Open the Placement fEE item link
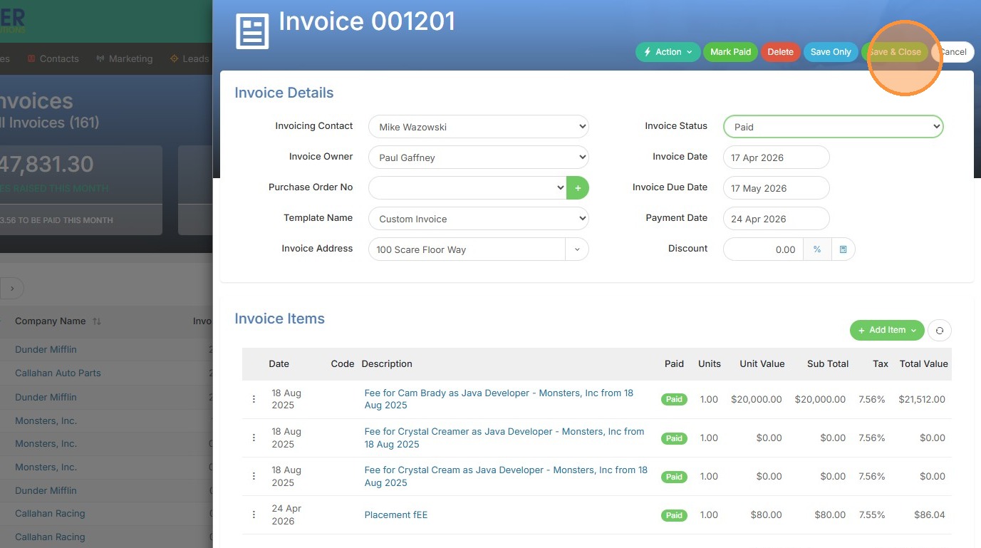The image size is (981, 548). click(x=396, y=515)
